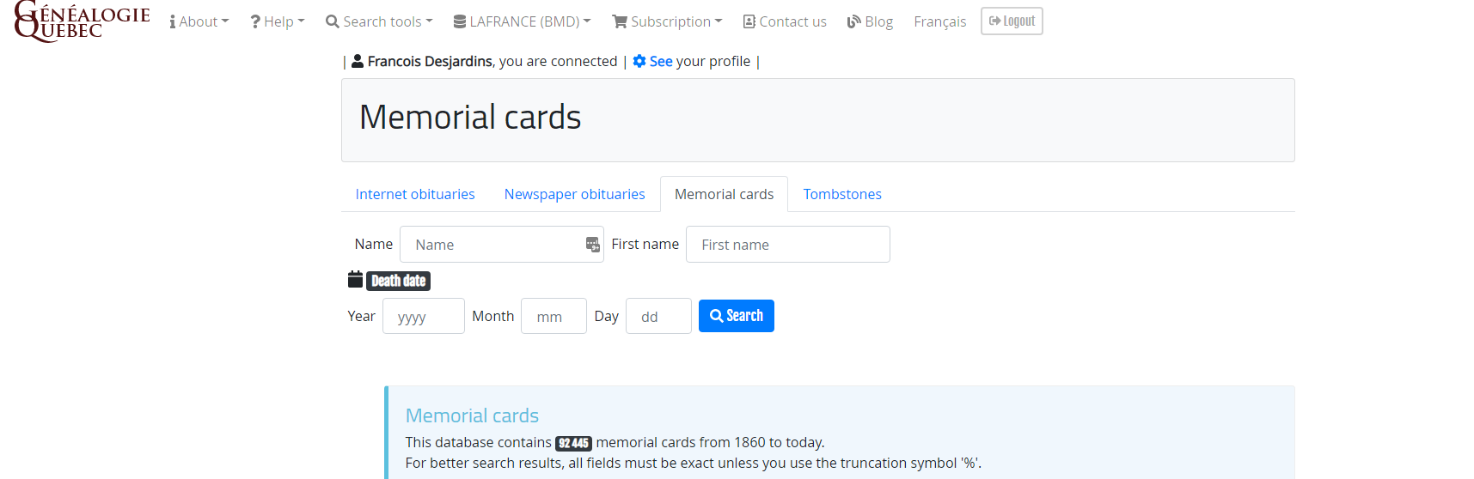Click the blue Search button
The image size is (1474, 479).
pos(737,316)
